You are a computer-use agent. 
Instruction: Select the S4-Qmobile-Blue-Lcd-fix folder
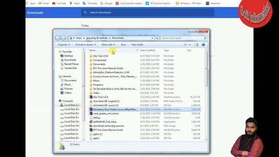115,89
